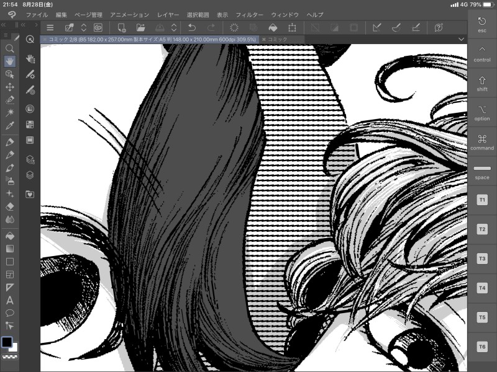Select the Auto select magic wand
Image resolution: width=497 pixels, height=372 pixels.
[x=10, y=112]
